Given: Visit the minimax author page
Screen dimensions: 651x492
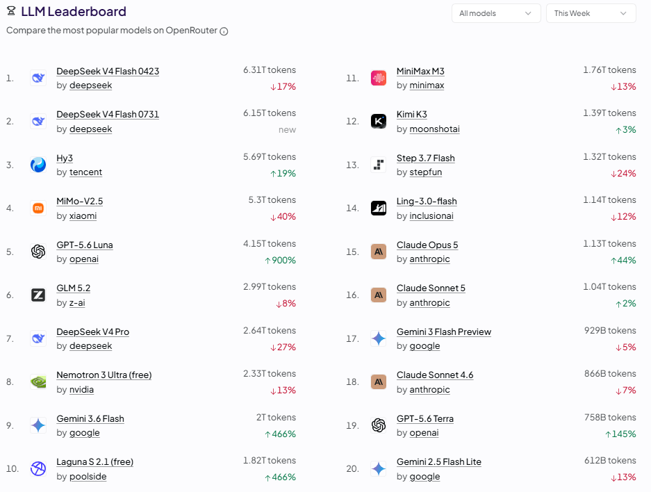Looking at the screenshot, I should tap(427, 85).
